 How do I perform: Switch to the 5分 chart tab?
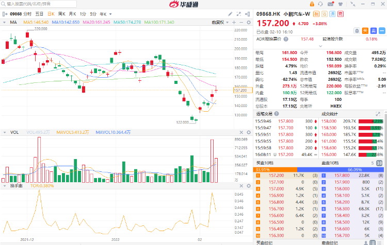click(x=93, y=14)
